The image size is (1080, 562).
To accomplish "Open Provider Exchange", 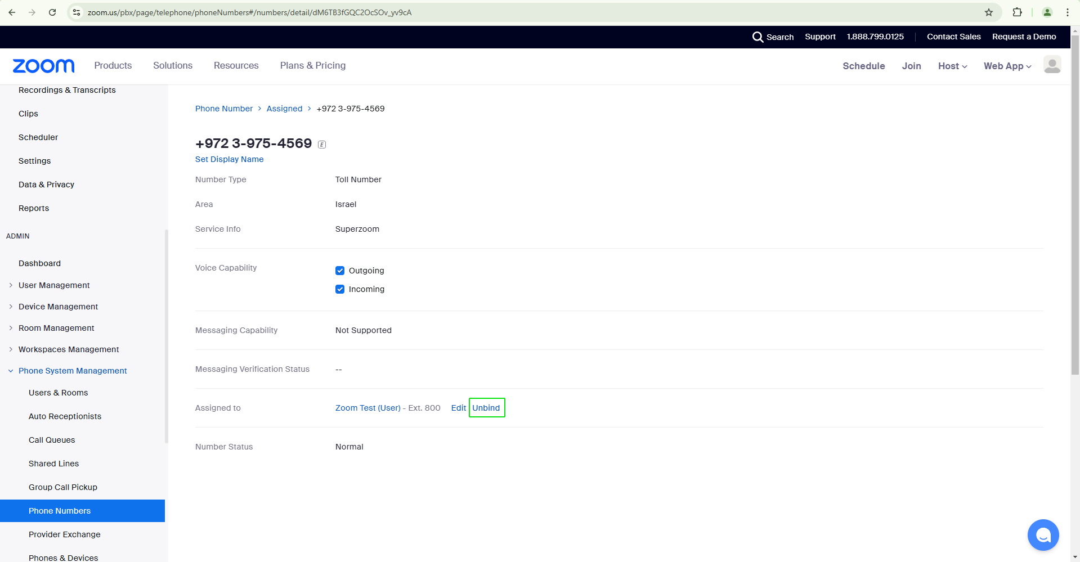I will (65, 534).
